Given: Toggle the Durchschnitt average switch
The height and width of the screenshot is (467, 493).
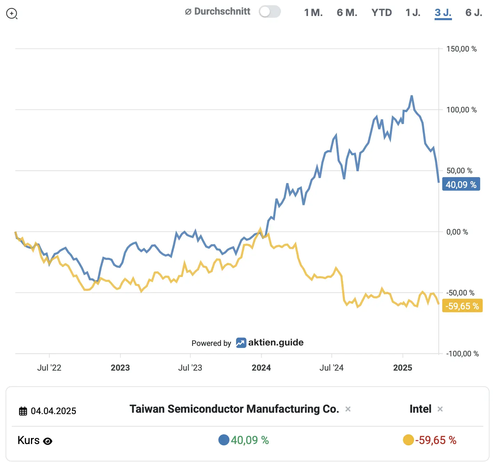Looking at the screenshot, I should [270, 11].
